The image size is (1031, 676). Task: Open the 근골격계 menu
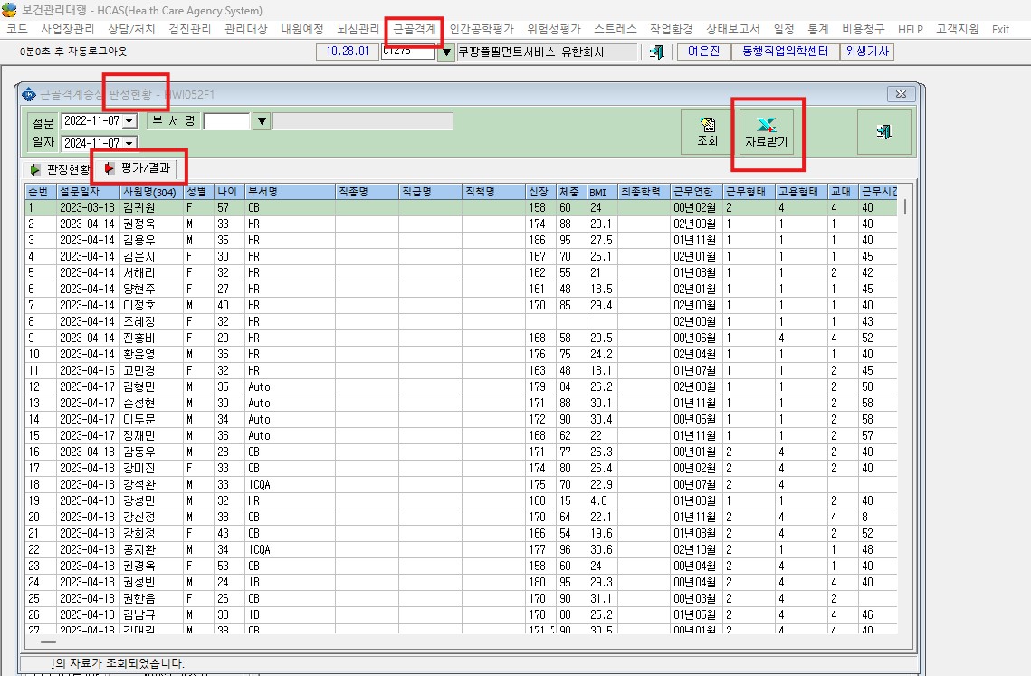click(x=415, y=29)
